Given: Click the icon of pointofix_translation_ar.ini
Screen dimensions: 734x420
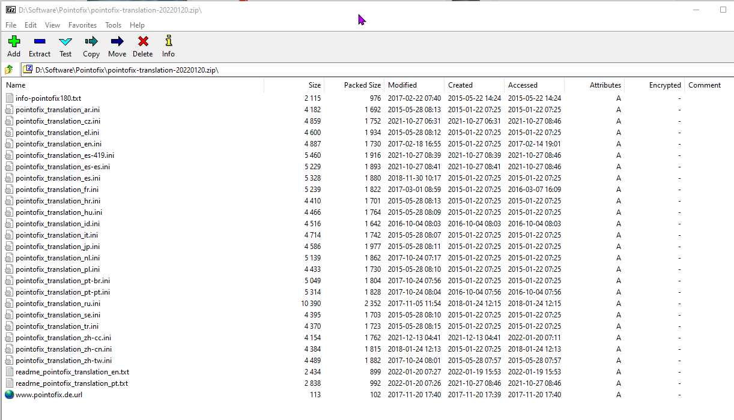Looking at the screenshot, I should point(9,109).
